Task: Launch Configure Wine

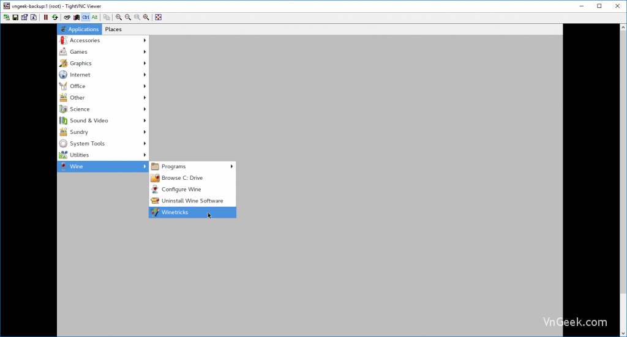Action: (192, 189)
